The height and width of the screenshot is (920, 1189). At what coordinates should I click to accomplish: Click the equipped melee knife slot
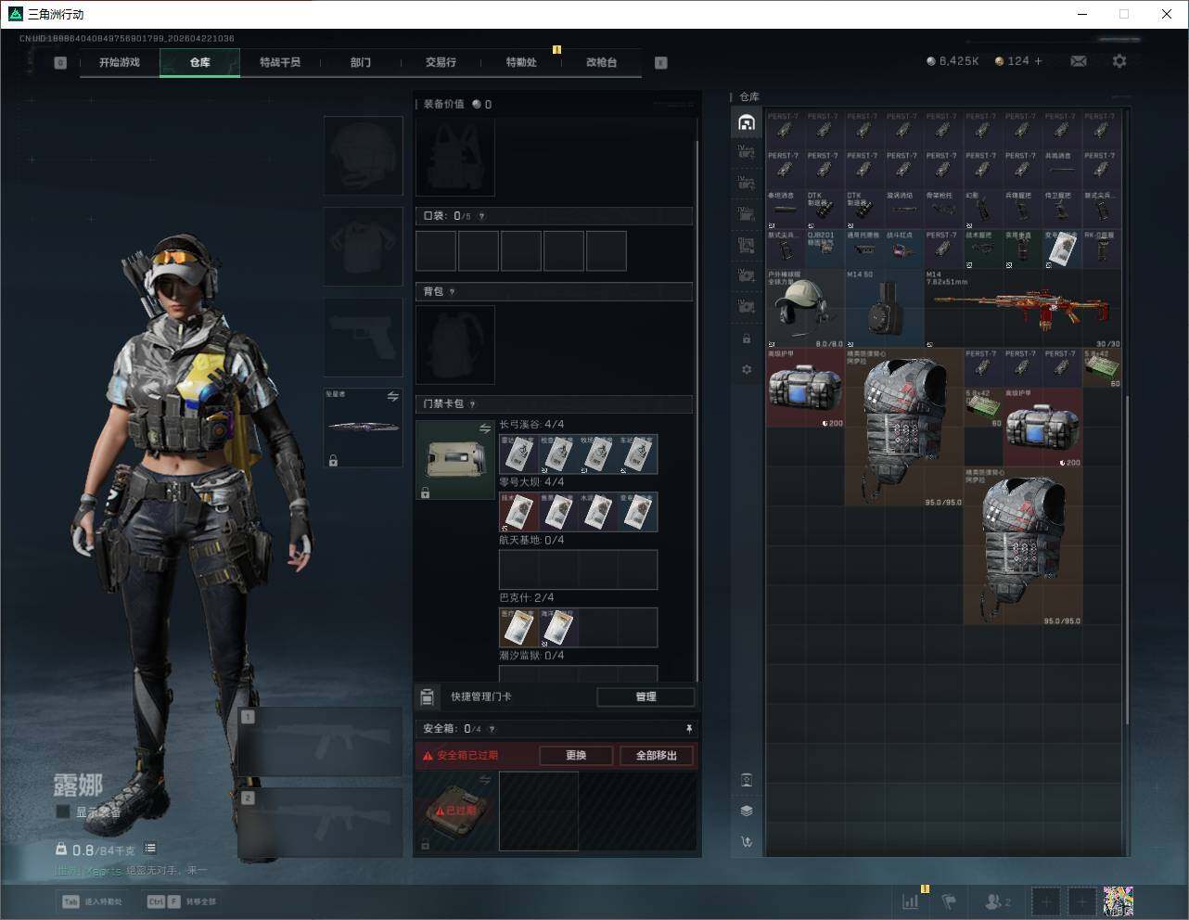(x=363, y=428)
